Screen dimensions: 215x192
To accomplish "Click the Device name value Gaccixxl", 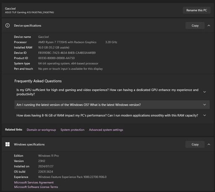I will 44,37.
